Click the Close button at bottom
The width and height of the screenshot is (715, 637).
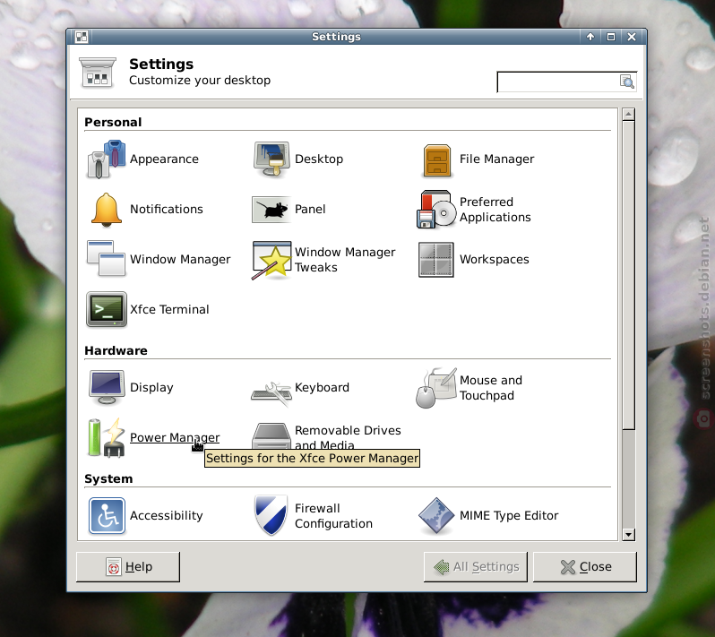coord(585,567)
